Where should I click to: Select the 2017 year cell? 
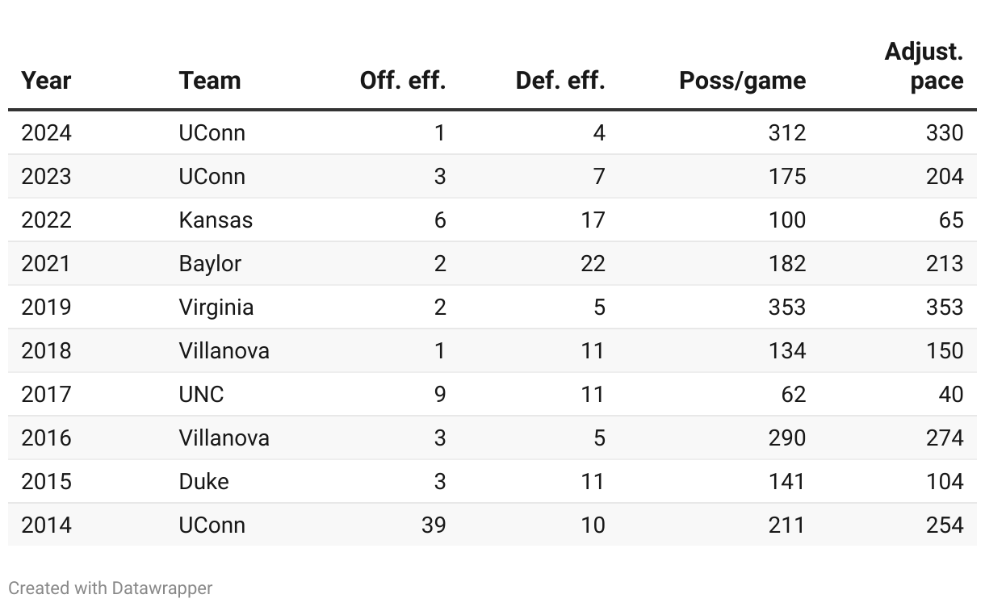click(46, 394)
